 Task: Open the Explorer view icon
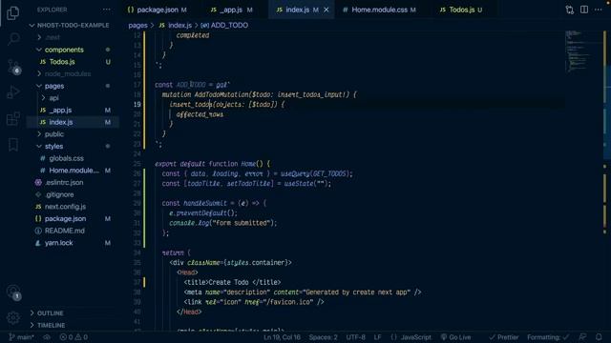point(12,12)
